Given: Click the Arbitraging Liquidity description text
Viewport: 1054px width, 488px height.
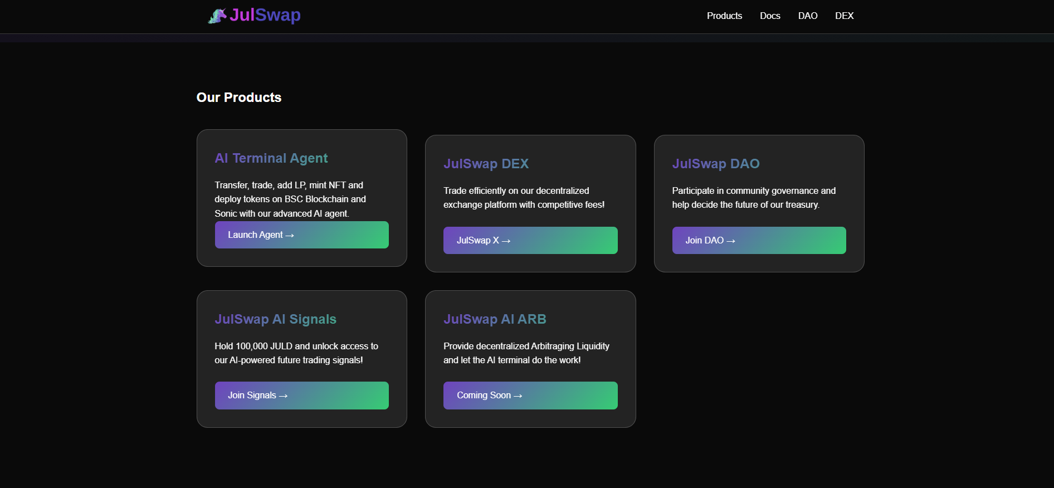Looking at the screenshot, I should (526, 353).
